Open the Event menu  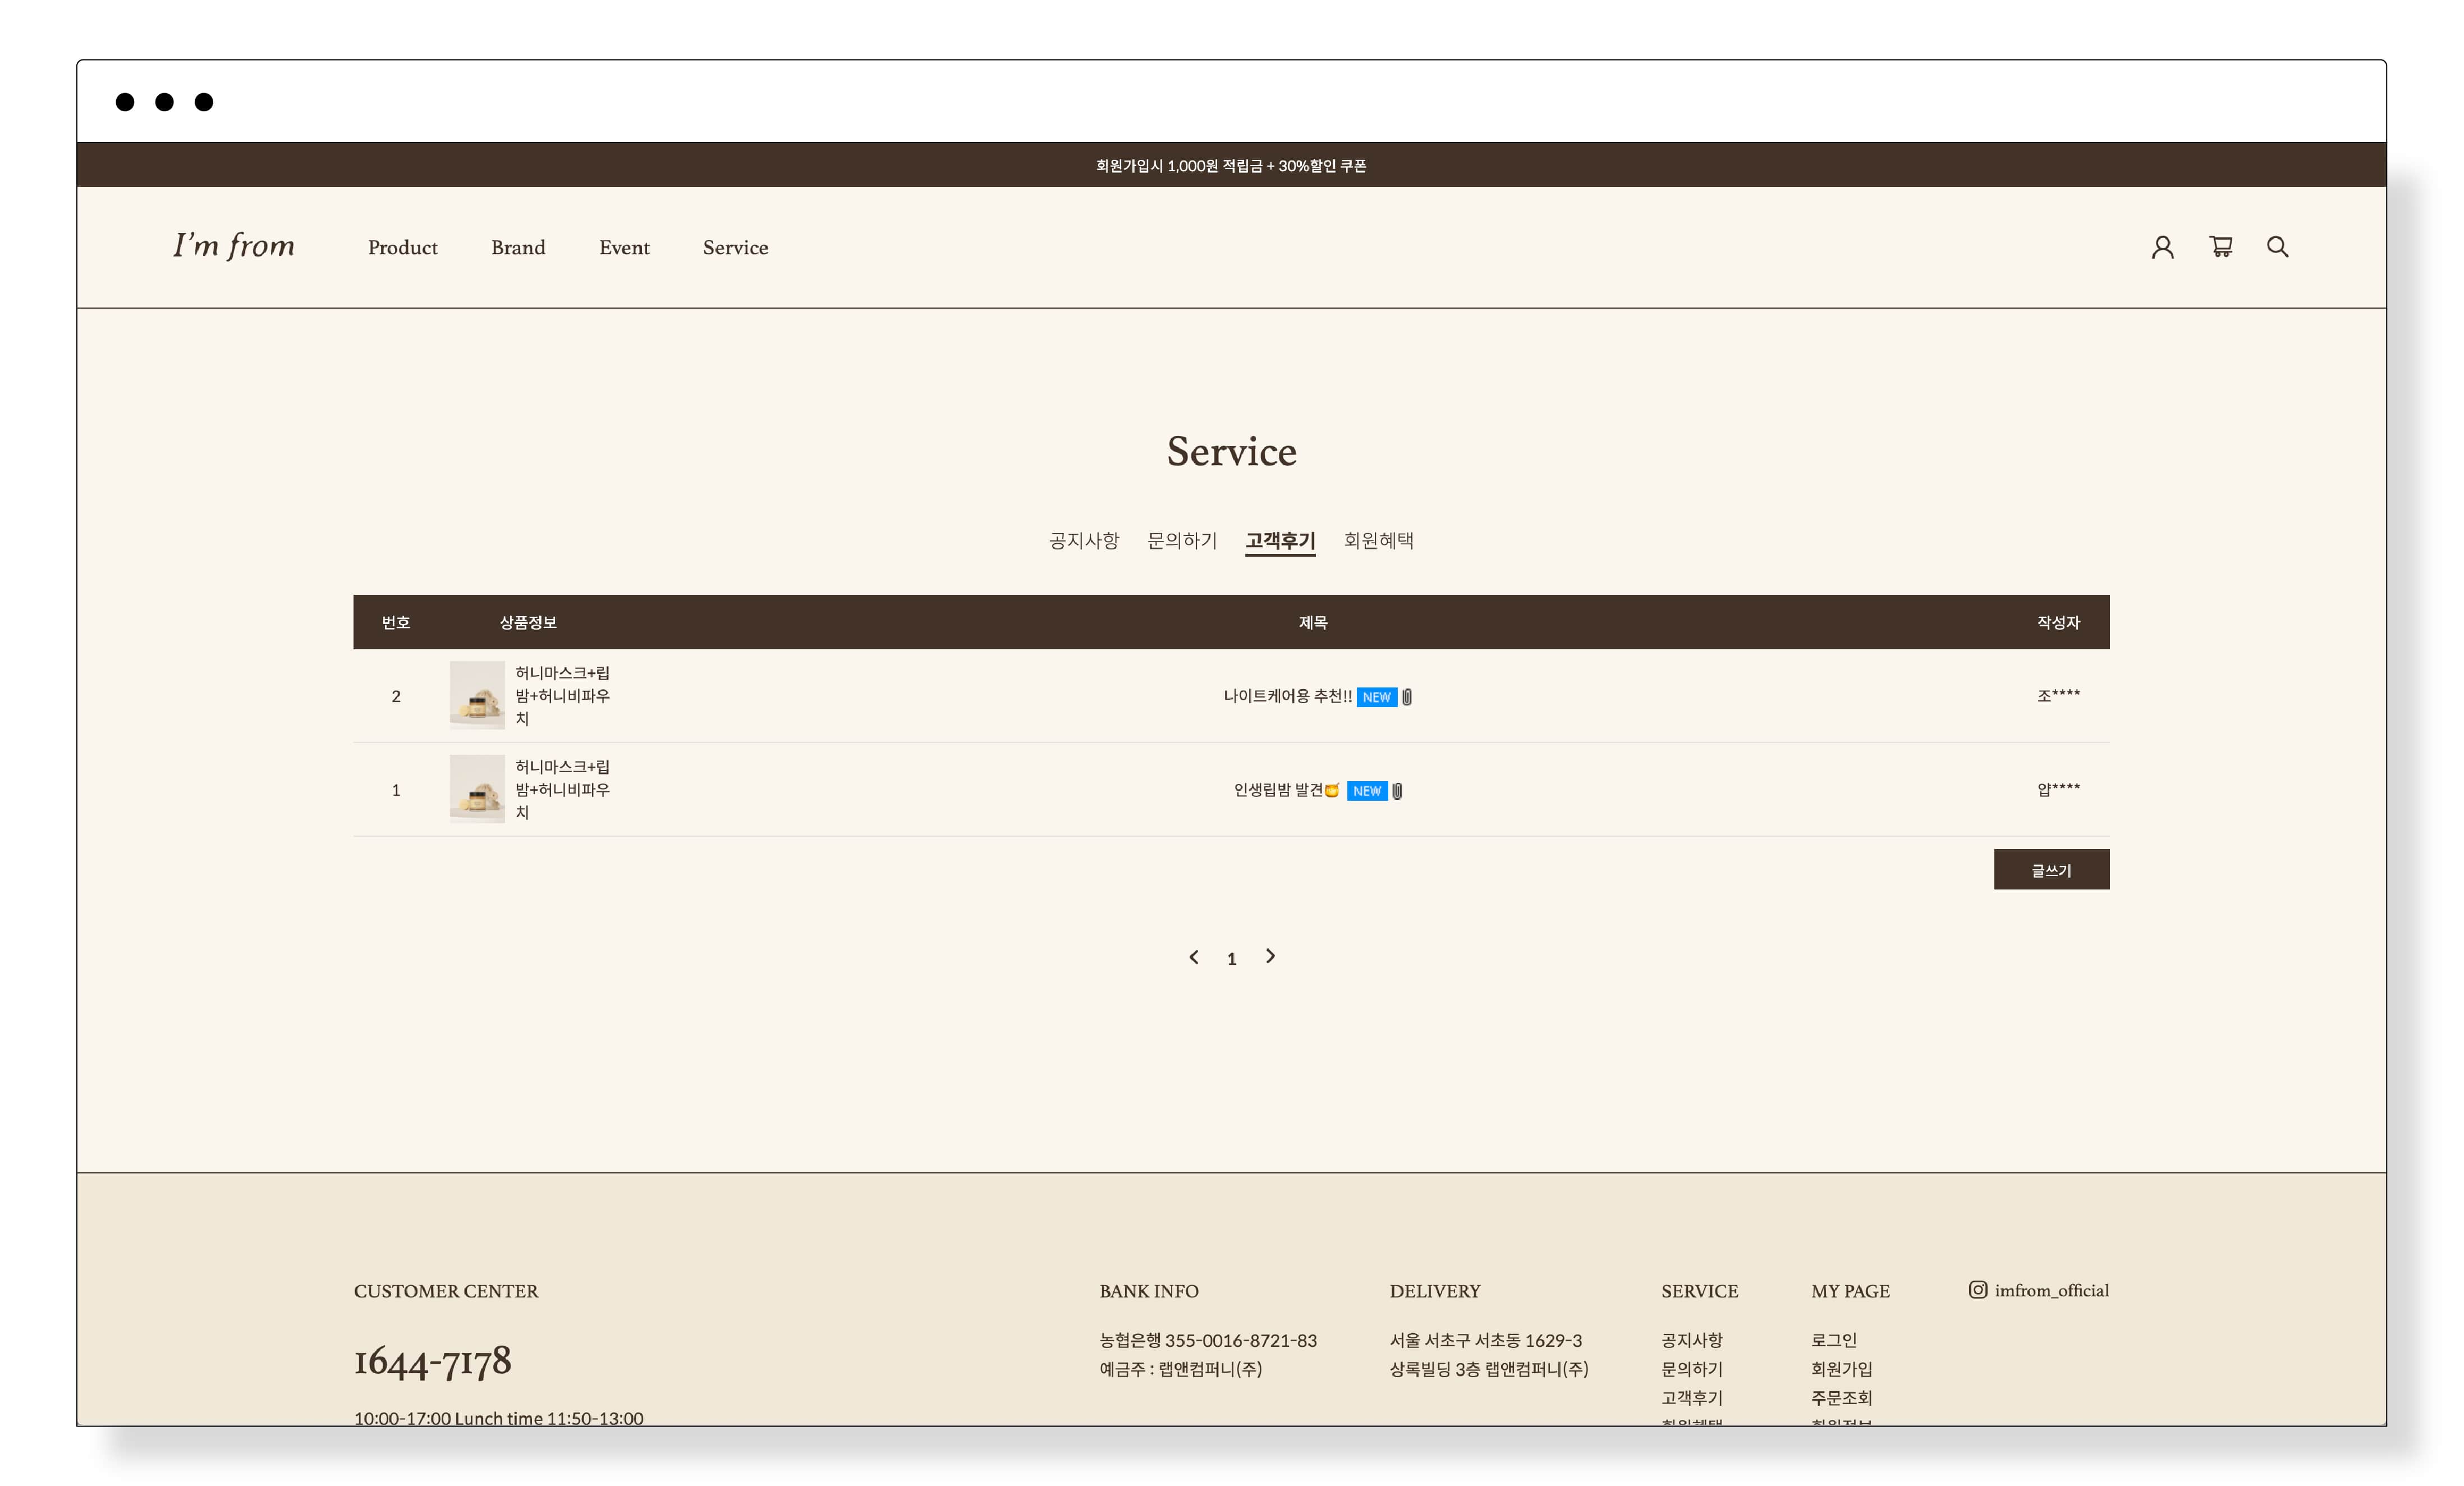[624, 247]
